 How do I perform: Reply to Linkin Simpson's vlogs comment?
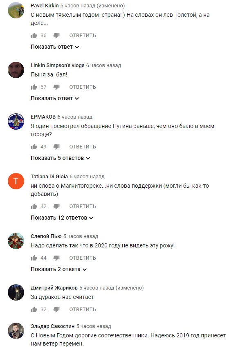[83, 87]
